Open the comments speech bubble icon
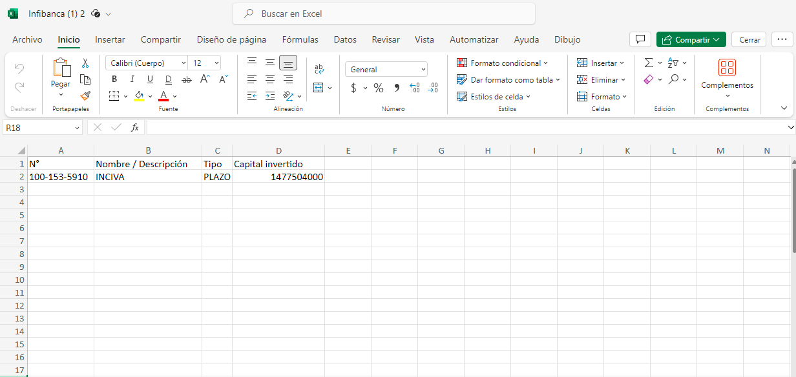Screen dimensions: 796x377 click(x=640, y=39)
